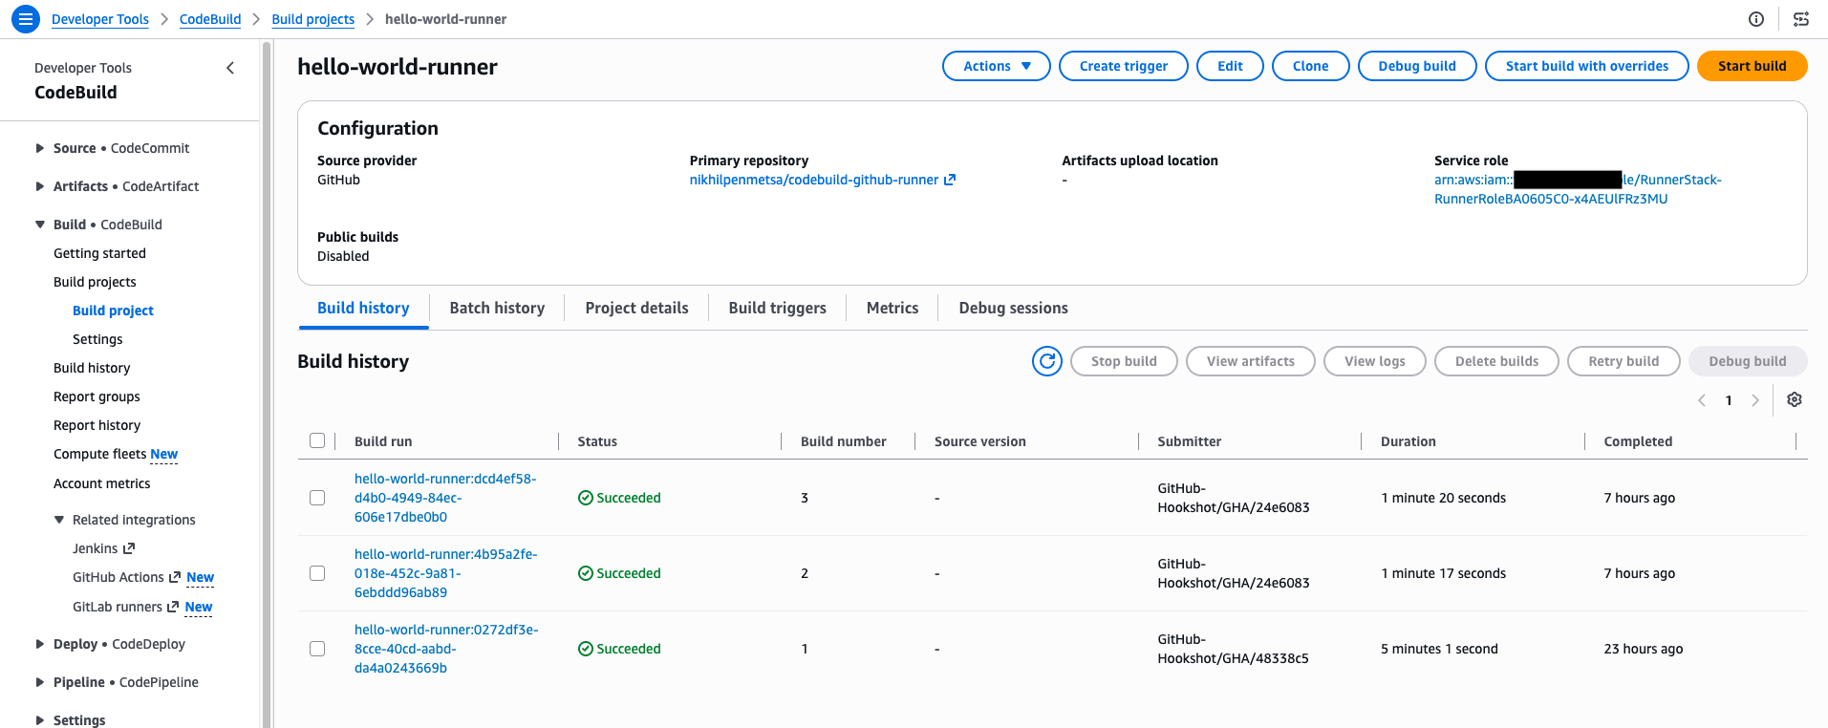Click the external link icon next to the primary repository
Screen dimensions: 1828x728
950,180
